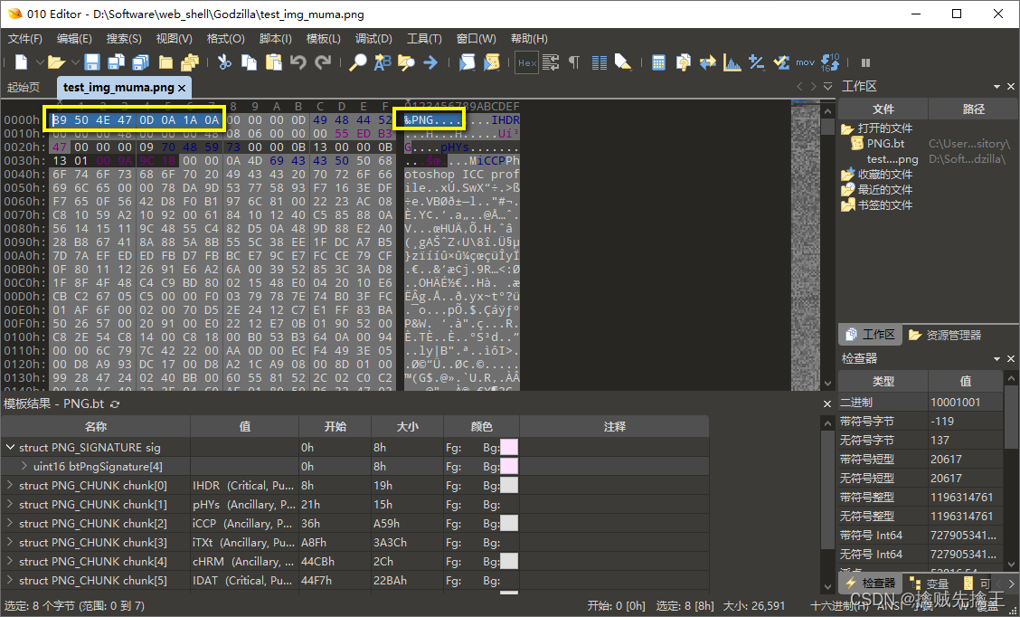
Task: Select 最近的文件 in workspace tree
Action: (x=884, y=190)
